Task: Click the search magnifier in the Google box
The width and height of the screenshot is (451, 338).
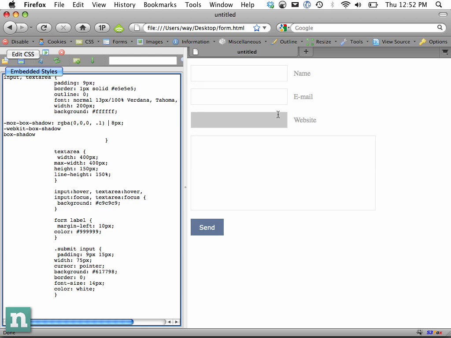Action: point(440,28)
